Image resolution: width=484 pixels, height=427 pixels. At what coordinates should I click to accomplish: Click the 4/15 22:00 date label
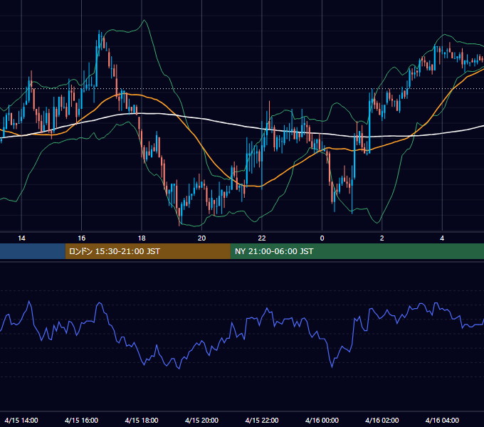click(x=262, y=420)
